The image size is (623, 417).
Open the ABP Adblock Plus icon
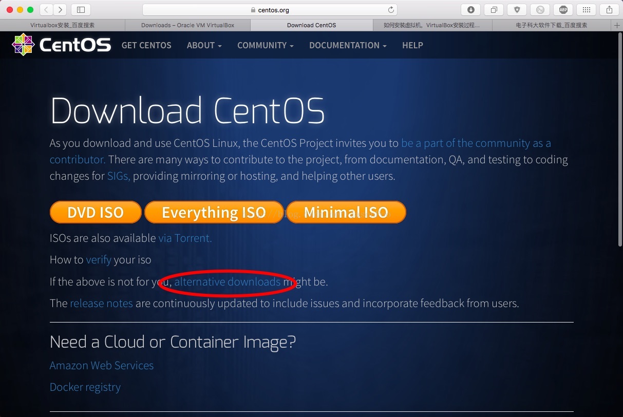563,9
